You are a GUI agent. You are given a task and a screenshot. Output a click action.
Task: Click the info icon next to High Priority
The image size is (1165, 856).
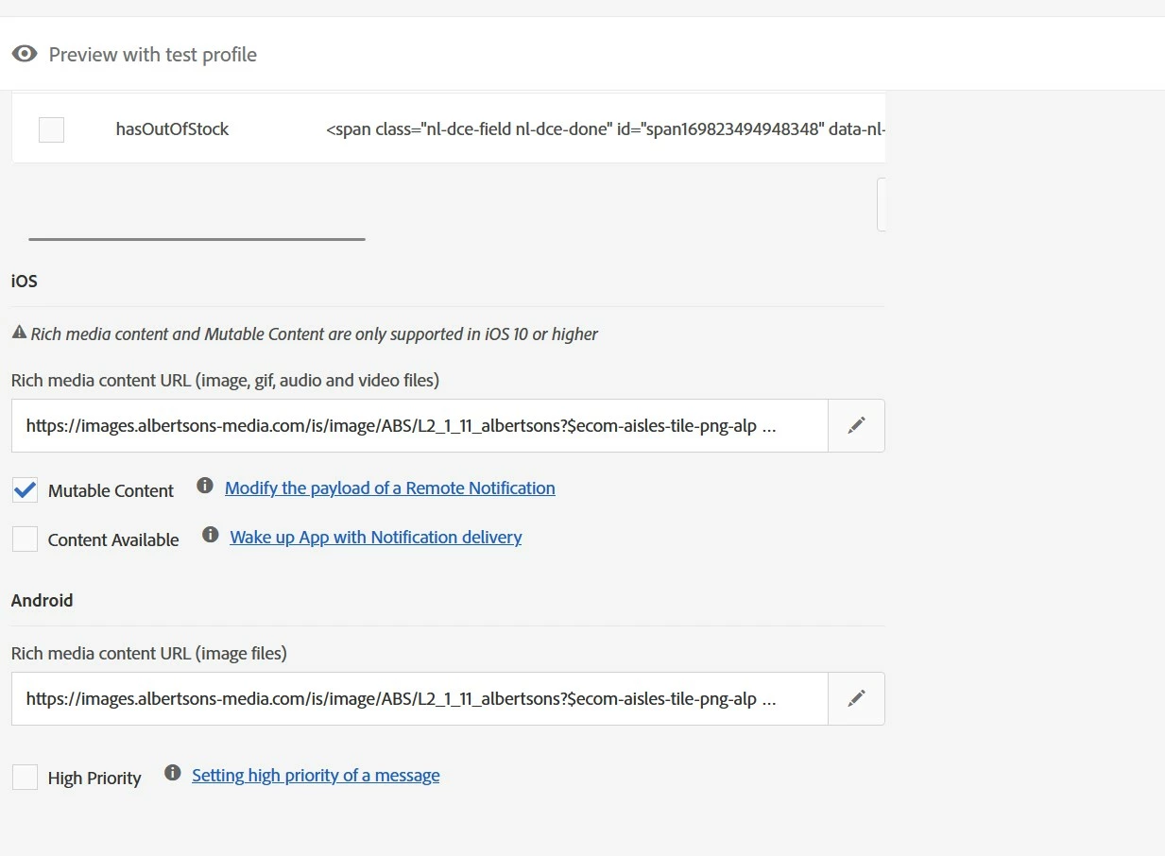point(172,773)
